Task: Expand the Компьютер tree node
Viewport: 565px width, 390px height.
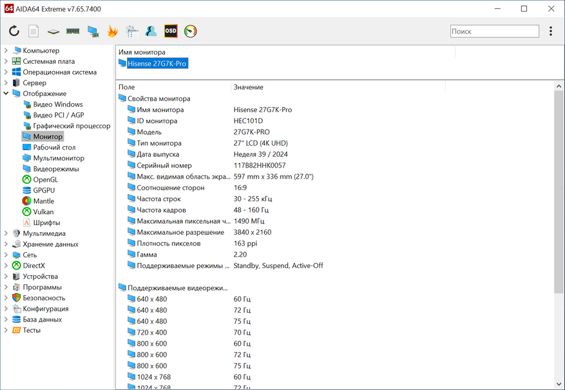Action: point(6,50)
